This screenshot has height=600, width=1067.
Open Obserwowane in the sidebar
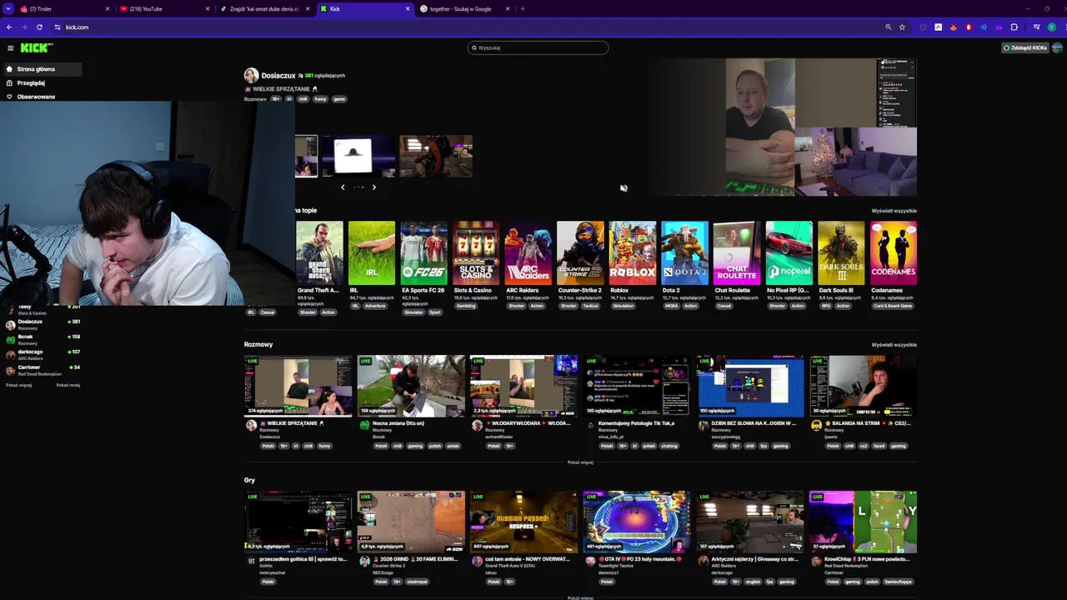(x=31, y=97)
